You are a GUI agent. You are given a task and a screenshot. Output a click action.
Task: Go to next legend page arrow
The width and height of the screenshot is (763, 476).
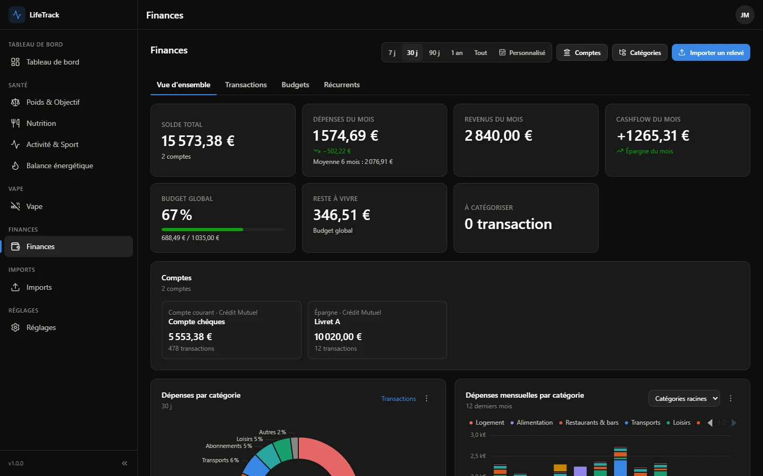pos(734,423)
